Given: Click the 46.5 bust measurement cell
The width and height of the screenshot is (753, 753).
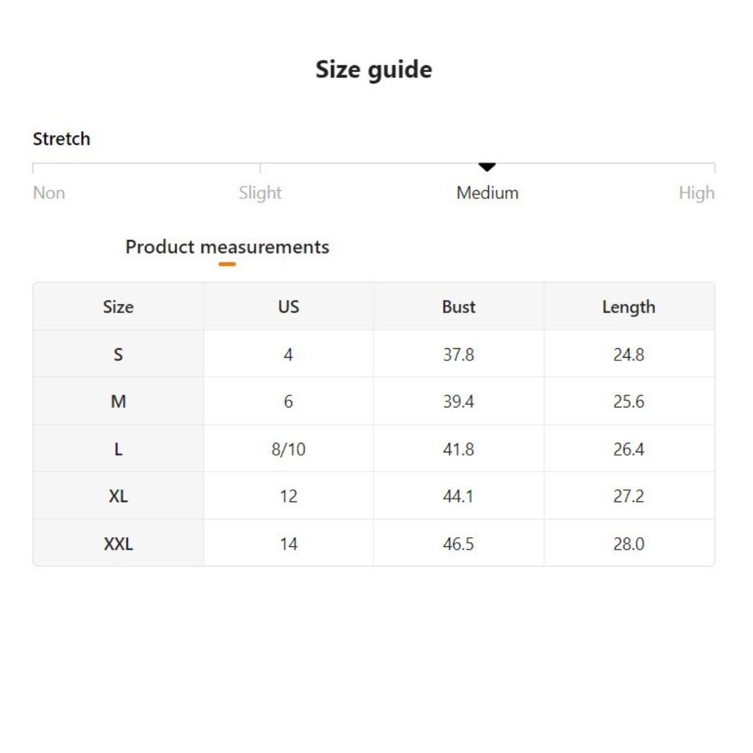Looking at the screenshot, I should click(x=459, y=544).
